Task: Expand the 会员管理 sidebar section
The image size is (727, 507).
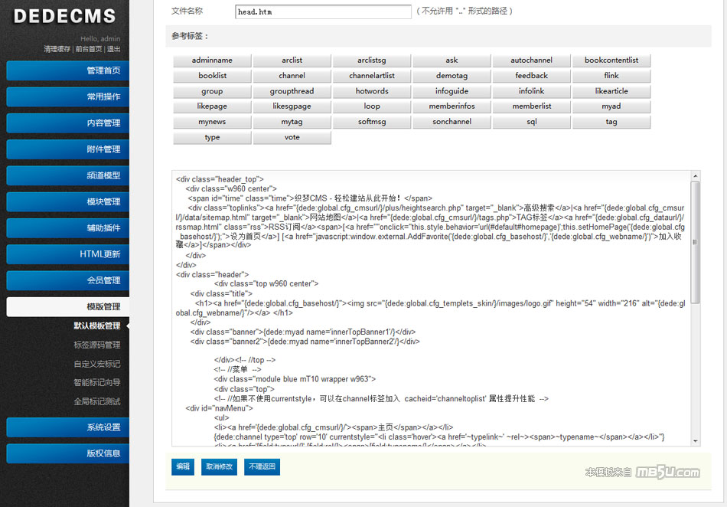Action: (x=68, y=281)
